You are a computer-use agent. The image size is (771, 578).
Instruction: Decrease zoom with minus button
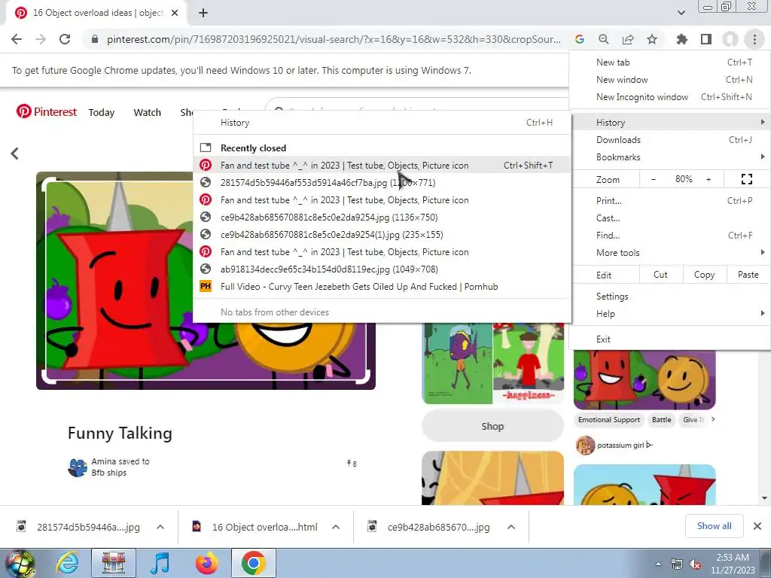tap(654, 179)
